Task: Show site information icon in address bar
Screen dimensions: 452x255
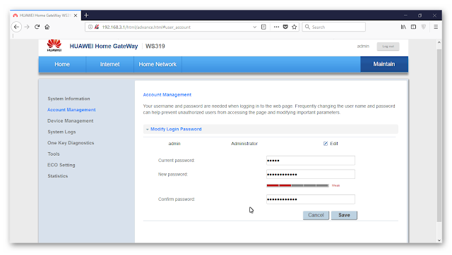Action: pos(90,27)
